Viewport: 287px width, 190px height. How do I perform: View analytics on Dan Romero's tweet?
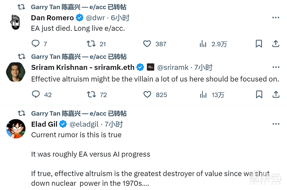203,44
